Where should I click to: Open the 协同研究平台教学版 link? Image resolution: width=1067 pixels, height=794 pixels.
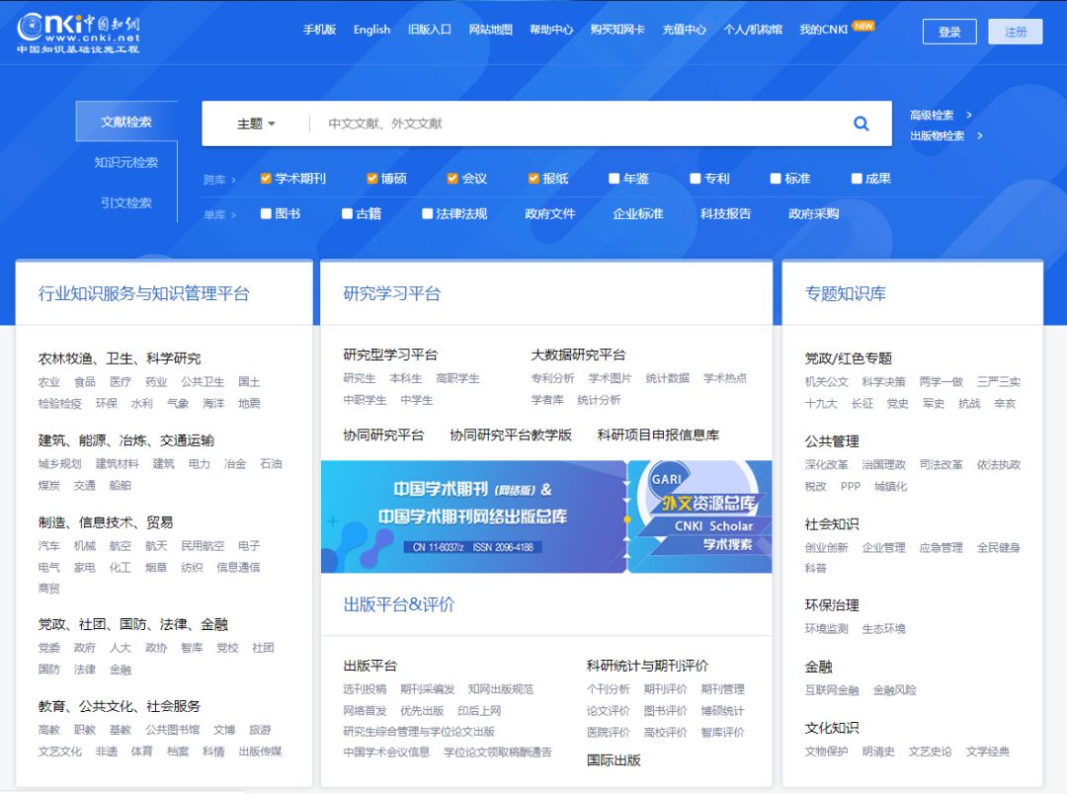511,435
